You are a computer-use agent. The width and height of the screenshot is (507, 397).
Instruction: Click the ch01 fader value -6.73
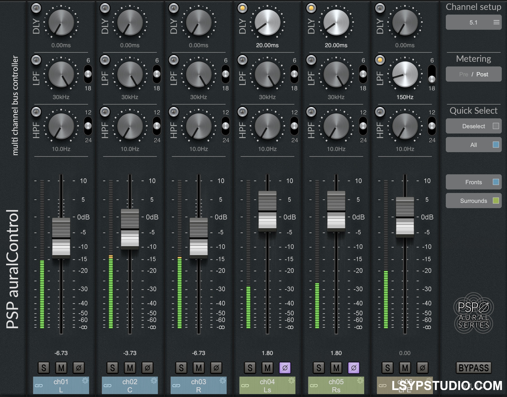(61, 353)
